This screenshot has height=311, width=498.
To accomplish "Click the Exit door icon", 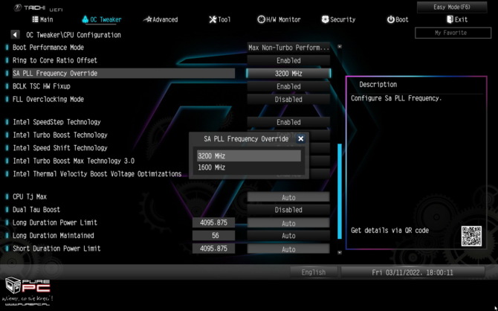I will (x=450, y=19).
